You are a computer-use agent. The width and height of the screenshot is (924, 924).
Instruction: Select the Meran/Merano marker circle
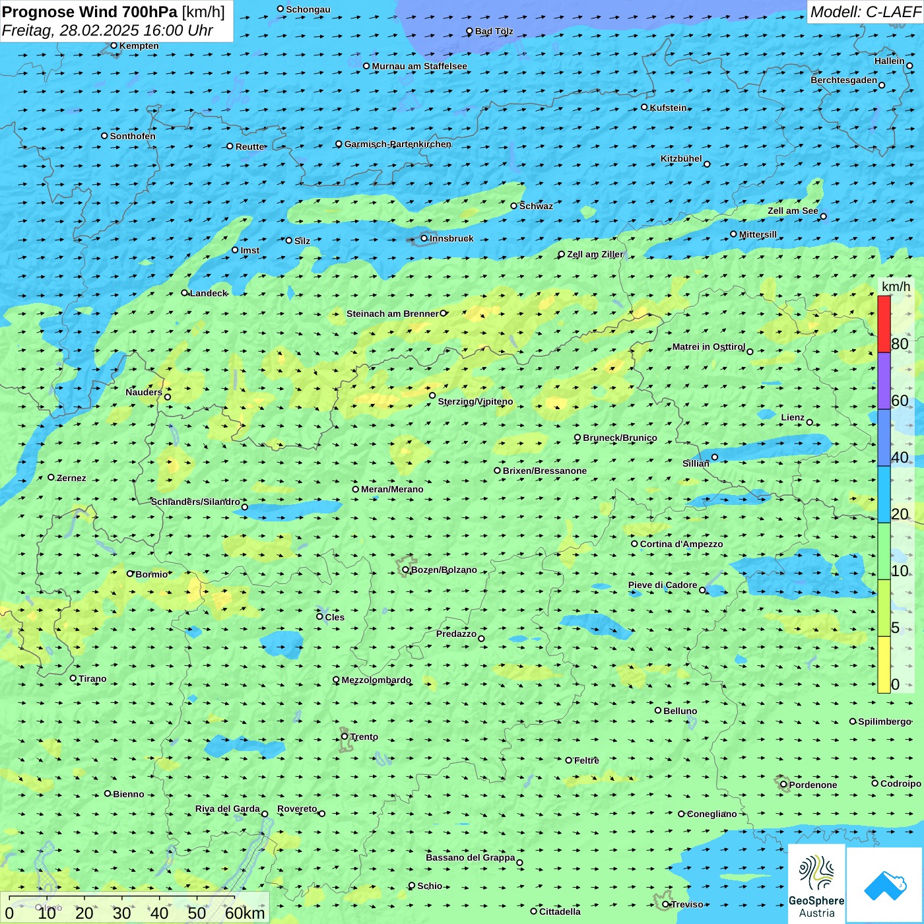(x=356, y=489)
